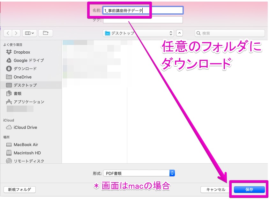Image resolution: width=270 pixels, height=199 pixels.
Task: Click the Save (保存) button
Action: tap(249, 189)
